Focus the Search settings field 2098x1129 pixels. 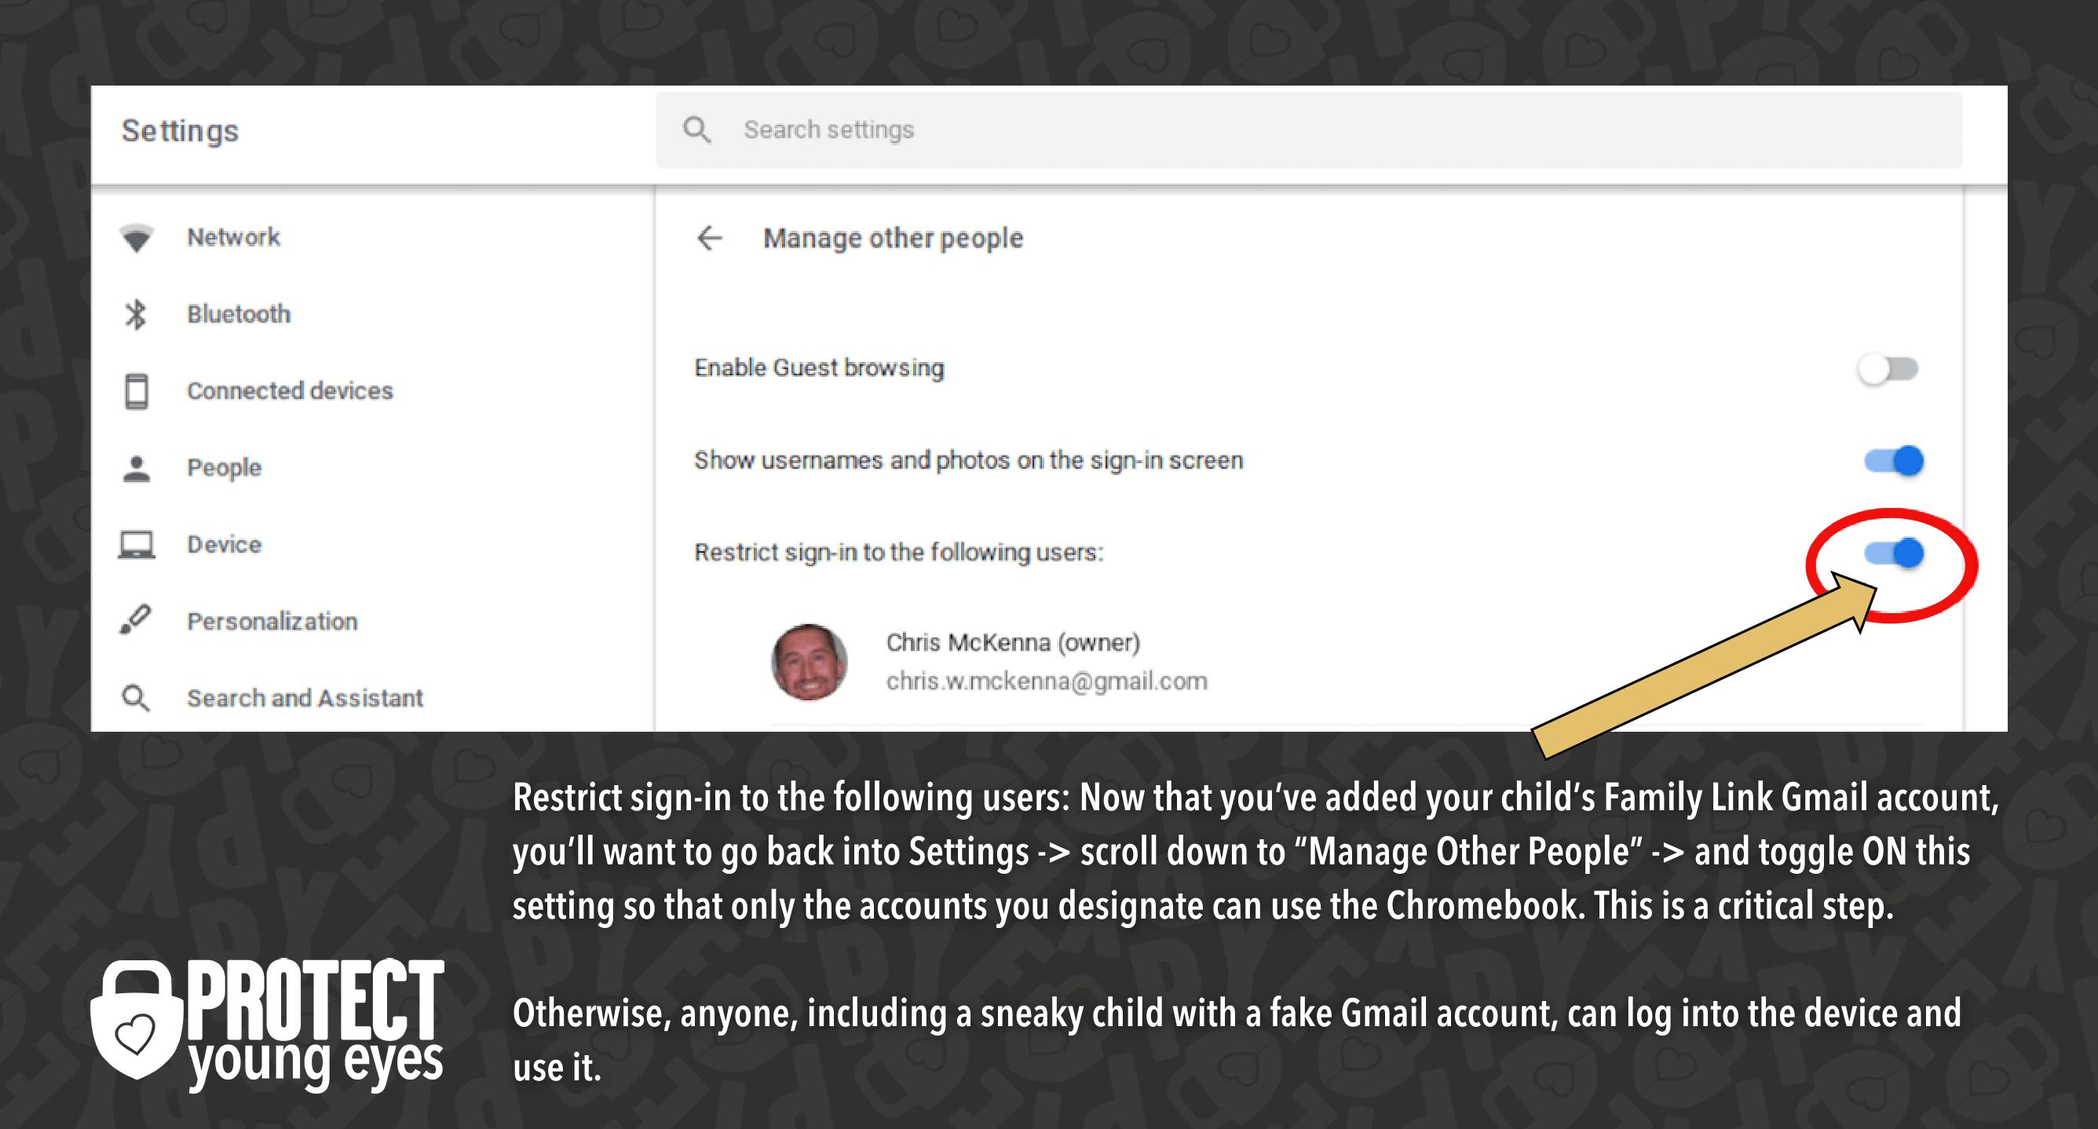[1309, 130]
